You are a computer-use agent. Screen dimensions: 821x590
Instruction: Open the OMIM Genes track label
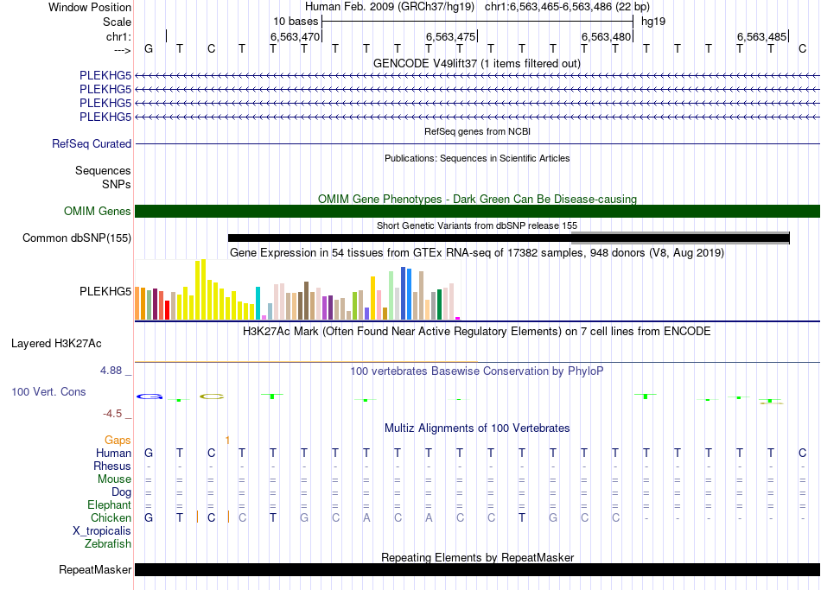pos(98,211)
